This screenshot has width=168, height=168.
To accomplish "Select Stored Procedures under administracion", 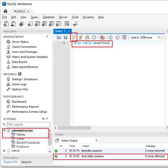I will click(28, 142).
